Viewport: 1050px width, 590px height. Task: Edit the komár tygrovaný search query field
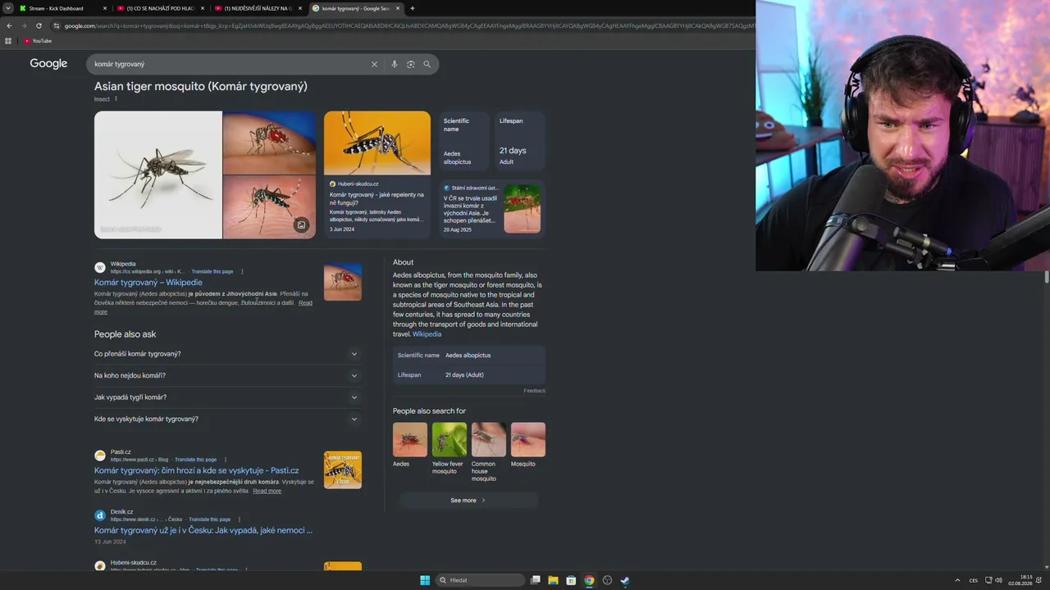point(230,64)
